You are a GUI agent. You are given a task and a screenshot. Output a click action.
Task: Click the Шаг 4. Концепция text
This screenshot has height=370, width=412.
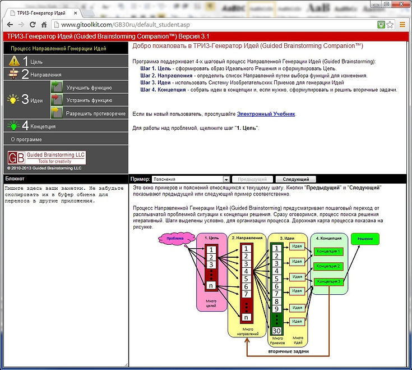point(163,90)
